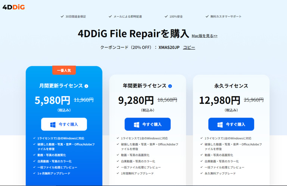Click the 一番人気 badge

click(64, 70)
